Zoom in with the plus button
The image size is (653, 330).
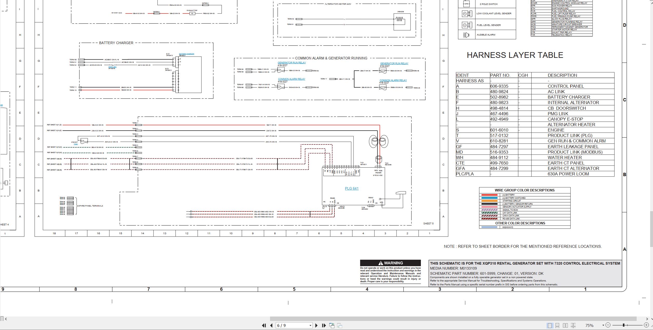647,325
